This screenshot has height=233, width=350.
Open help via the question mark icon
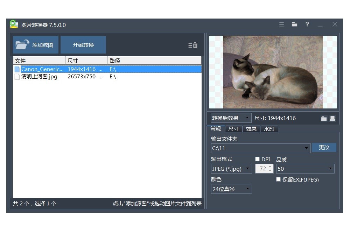[307, 24]
